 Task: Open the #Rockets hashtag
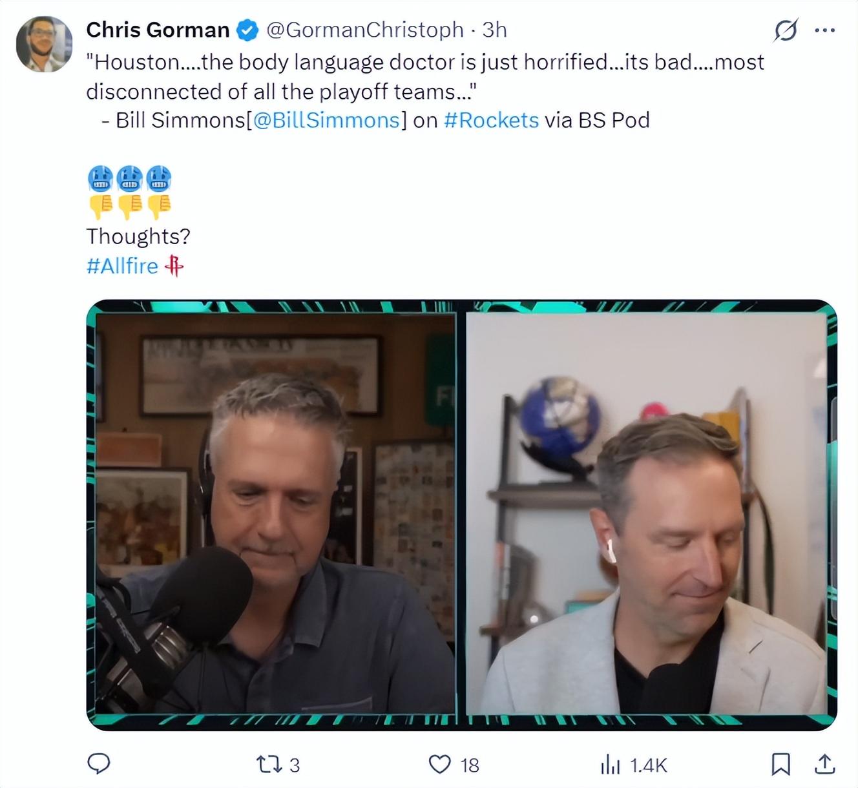(491, 120)
